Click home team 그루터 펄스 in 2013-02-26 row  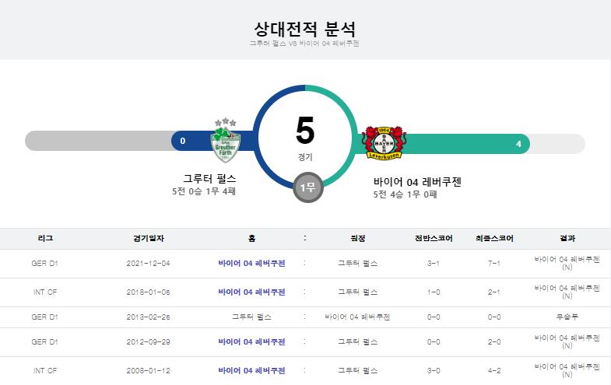point(251,317)
